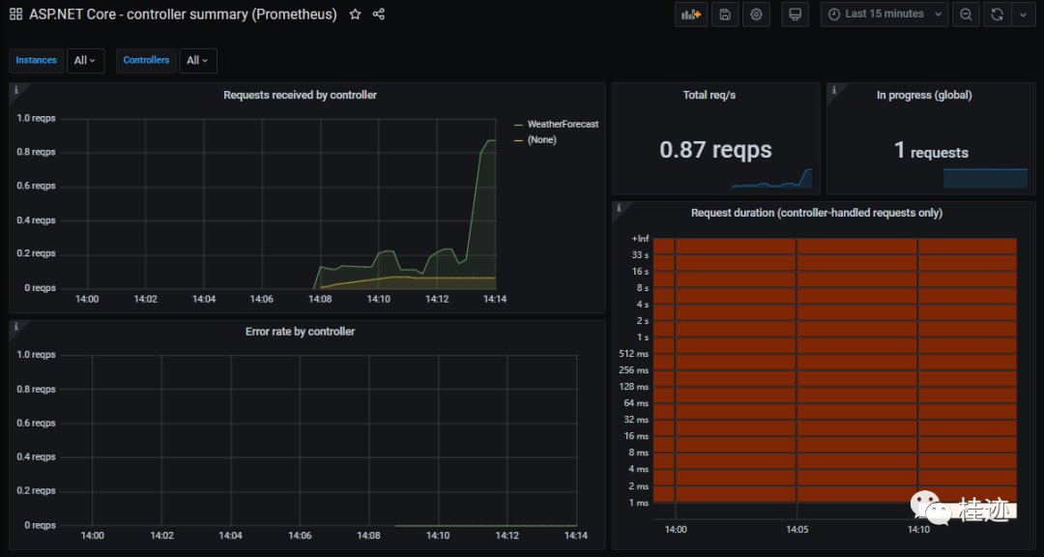Click the sparkline in the Total req/s panel

(771, 179)
